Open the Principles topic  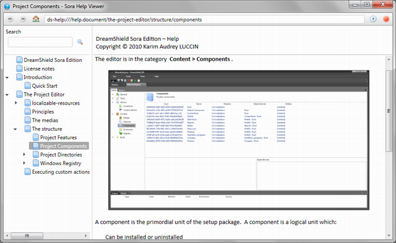coord(43,111)
